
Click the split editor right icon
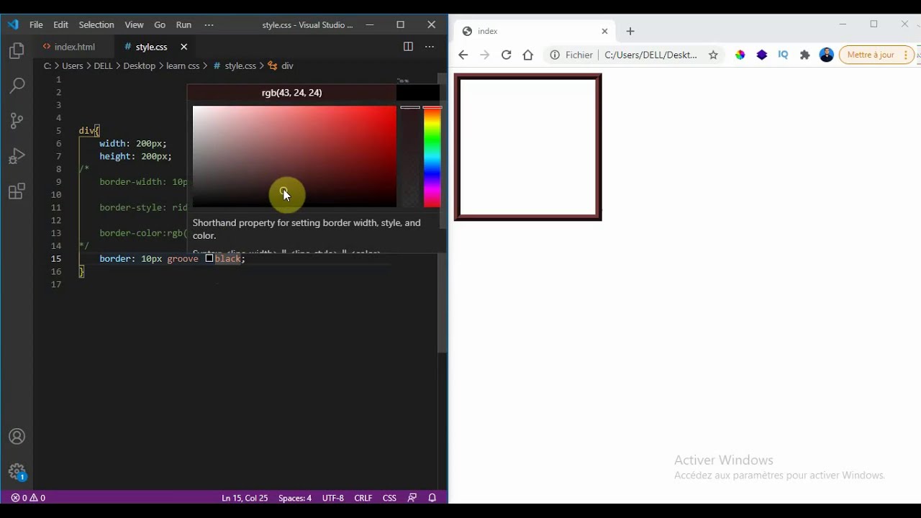pyautogui.click(x=408, y=47)
